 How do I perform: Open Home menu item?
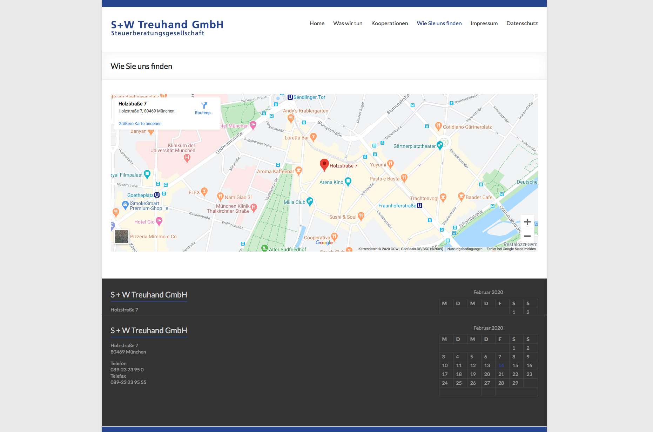[x=317, y=23]
